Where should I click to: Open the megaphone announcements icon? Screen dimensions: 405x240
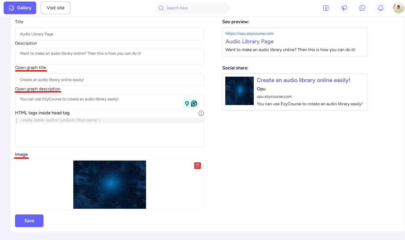point(344,8)
